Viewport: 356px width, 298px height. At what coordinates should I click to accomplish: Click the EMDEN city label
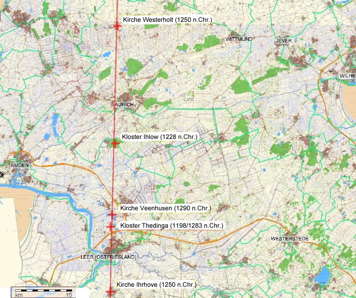(x=20, y=165)
